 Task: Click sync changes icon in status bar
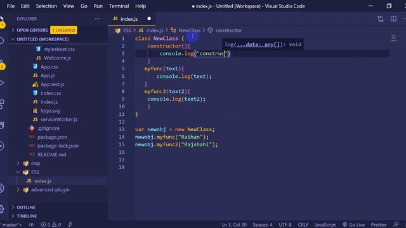point(31,225)
